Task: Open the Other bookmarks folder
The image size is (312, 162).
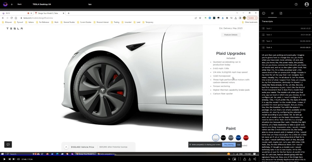Action: (x=250, y=22)
